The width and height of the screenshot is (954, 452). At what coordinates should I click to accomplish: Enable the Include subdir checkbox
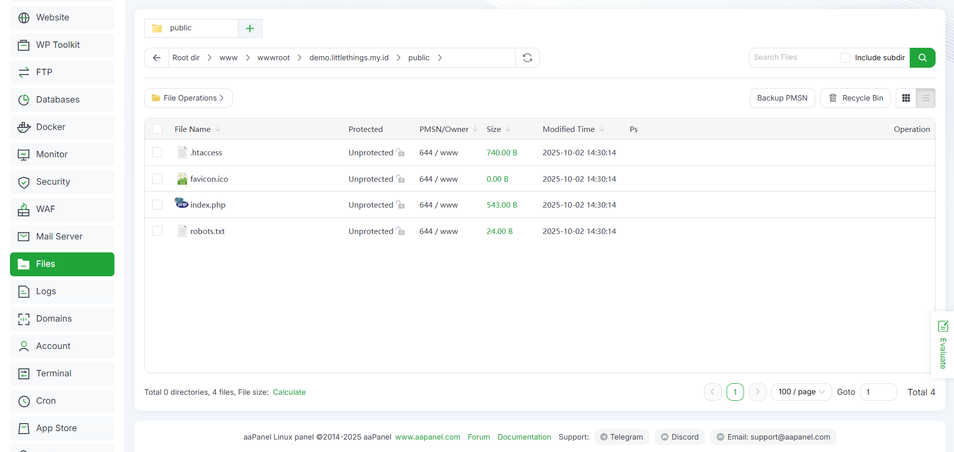point(845,58)
